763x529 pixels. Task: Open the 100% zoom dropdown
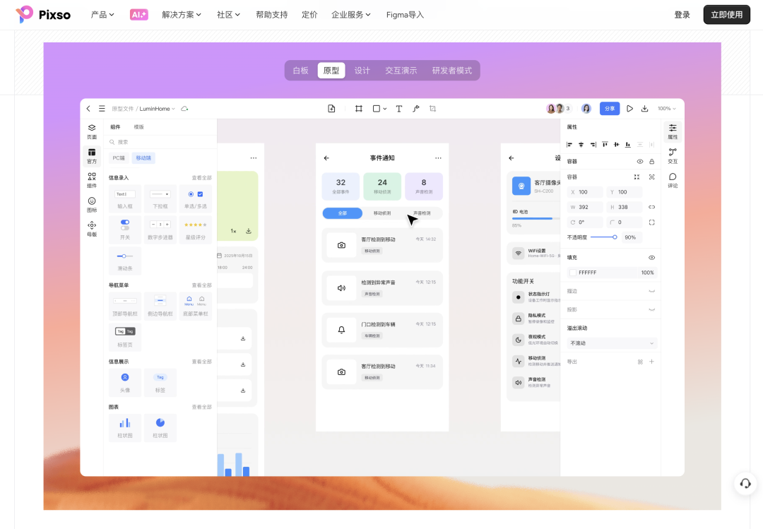coord(667,109)
